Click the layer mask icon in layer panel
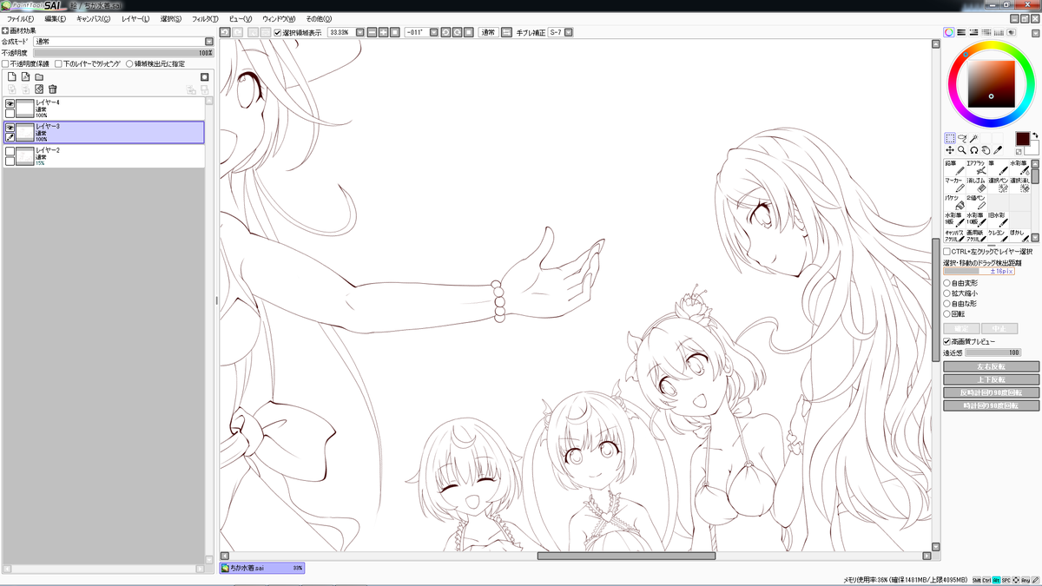Screen dimensions: 1042x586 click(x=204, y=76)
